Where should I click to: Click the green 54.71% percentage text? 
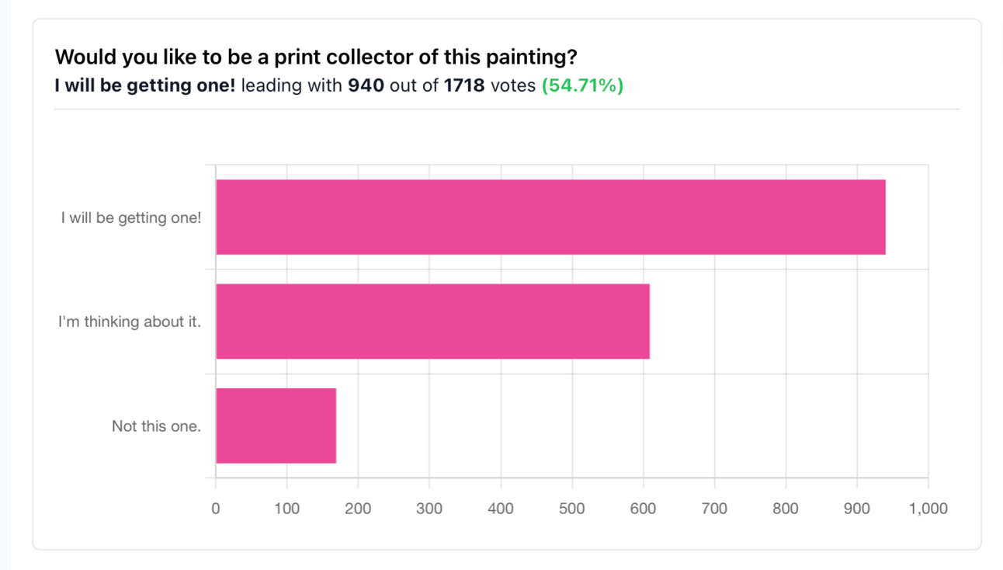click(582, 85)
